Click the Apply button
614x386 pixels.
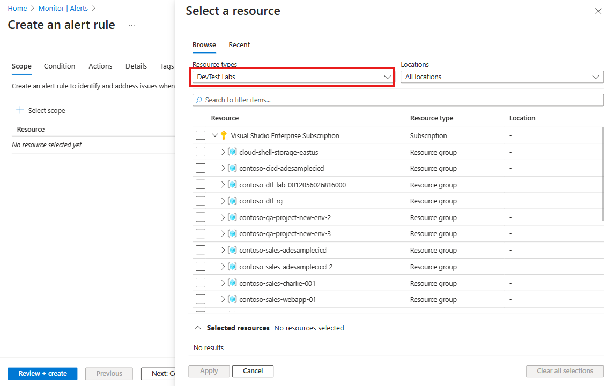[209, 370]
